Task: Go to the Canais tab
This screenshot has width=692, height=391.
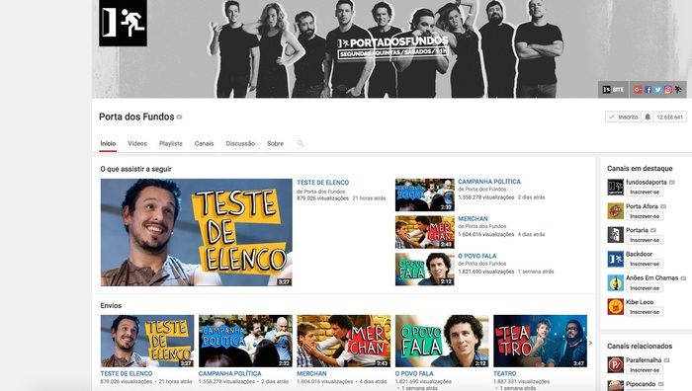Action: (x=204, y=144)
